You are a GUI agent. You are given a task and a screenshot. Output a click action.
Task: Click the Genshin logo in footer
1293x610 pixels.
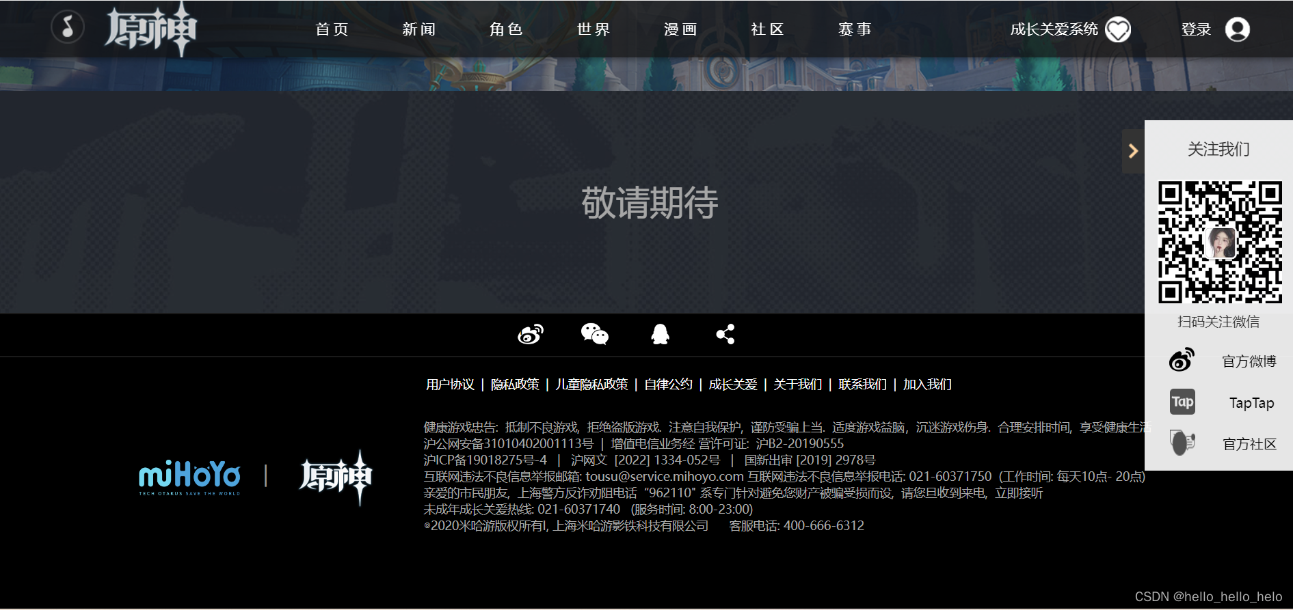336,477
